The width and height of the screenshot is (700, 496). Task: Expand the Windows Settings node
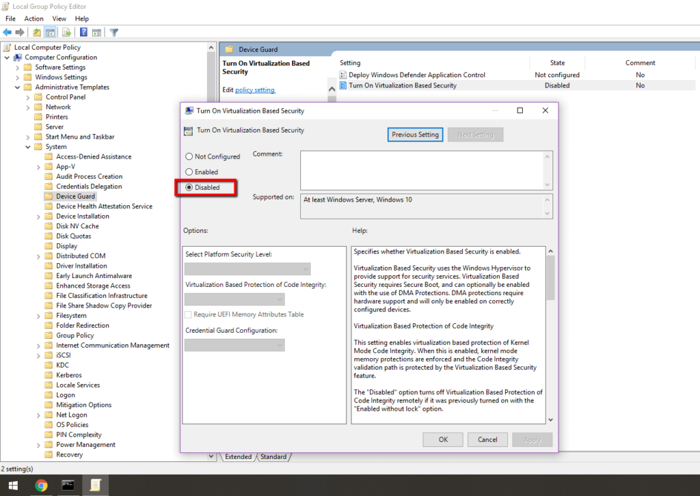pyautogui.click(x=17, y=77)
